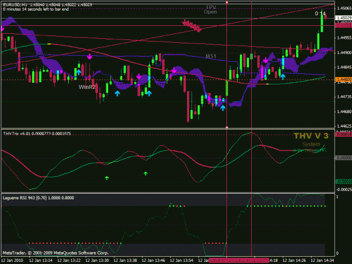The image size is (352, 264).
Task: Click the 12 Jan 13:46 time label
Action: [x=154, y=261]
